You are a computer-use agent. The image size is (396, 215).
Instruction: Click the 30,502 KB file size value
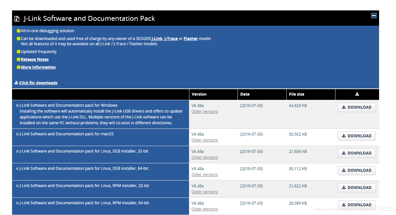298,134
